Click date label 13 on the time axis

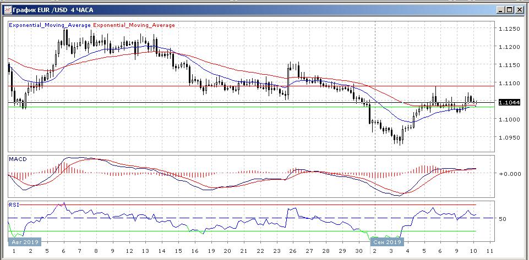tap(145, 251)
